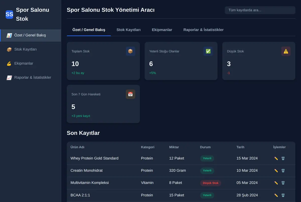Click the calendar icon on the Son 7 Gün Hareketi card

tap(130, 94)
